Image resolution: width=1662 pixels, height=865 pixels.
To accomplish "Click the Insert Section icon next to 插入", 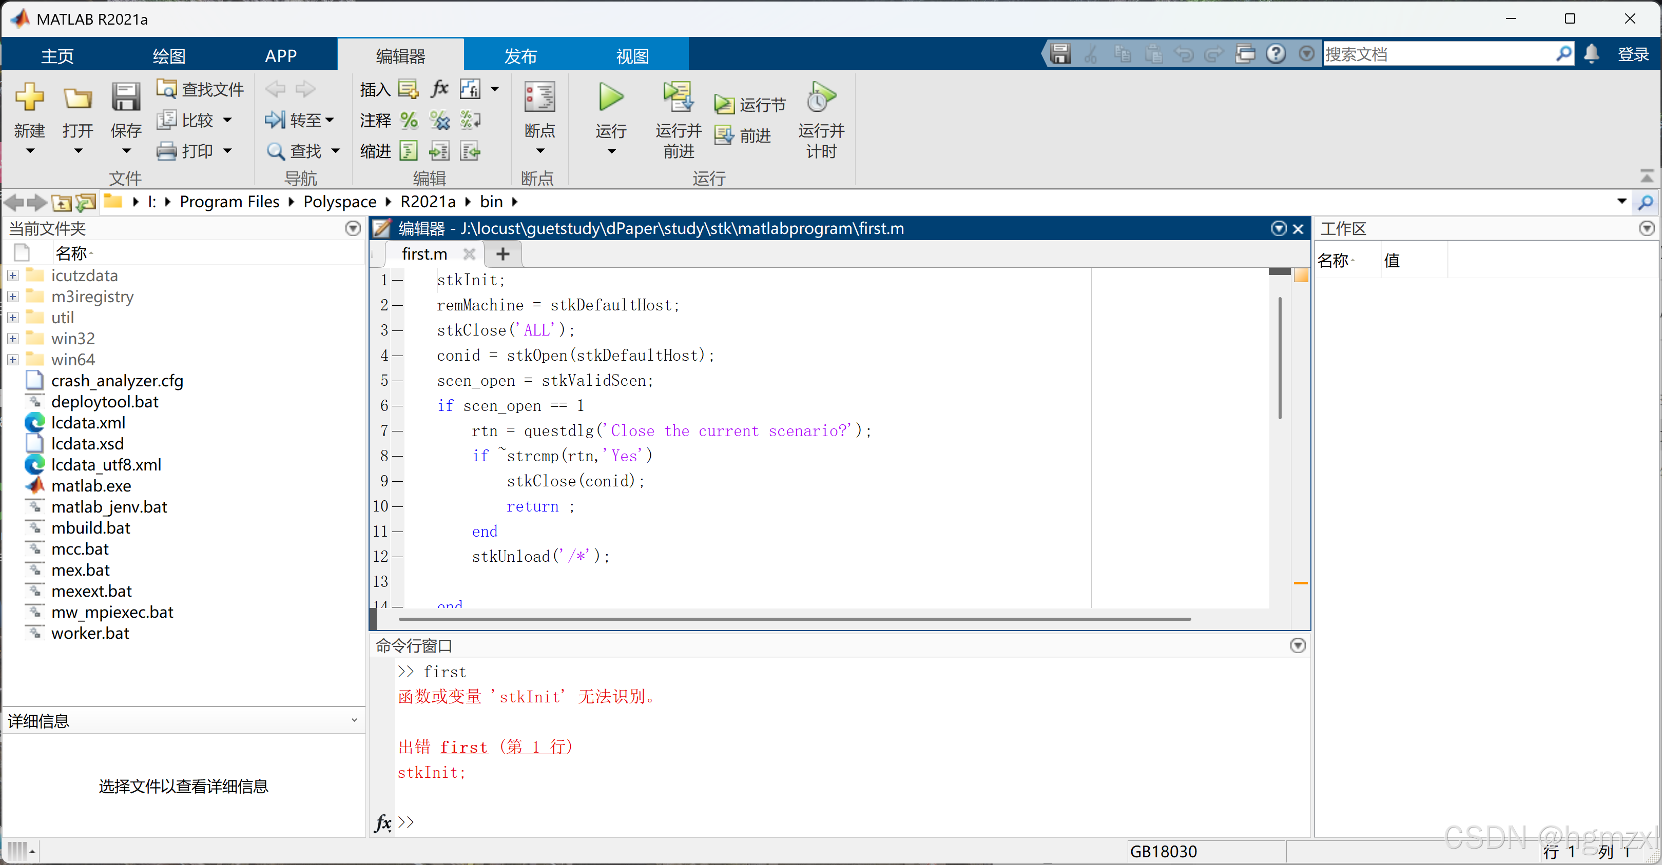I will [x=409, y=88].
